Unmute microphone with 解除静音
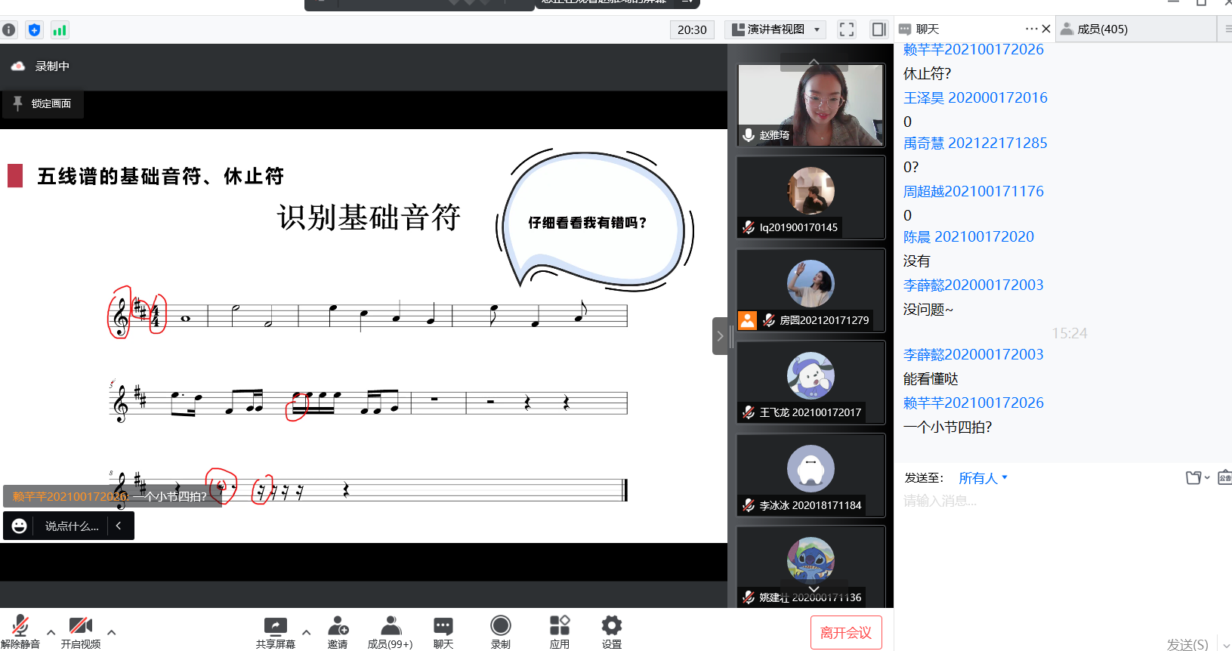The height and width of the screenshot is (651, 1232). point(20,631)
